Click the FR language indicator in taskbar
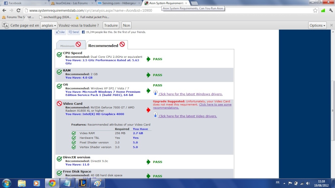 (x=277, y=183)
